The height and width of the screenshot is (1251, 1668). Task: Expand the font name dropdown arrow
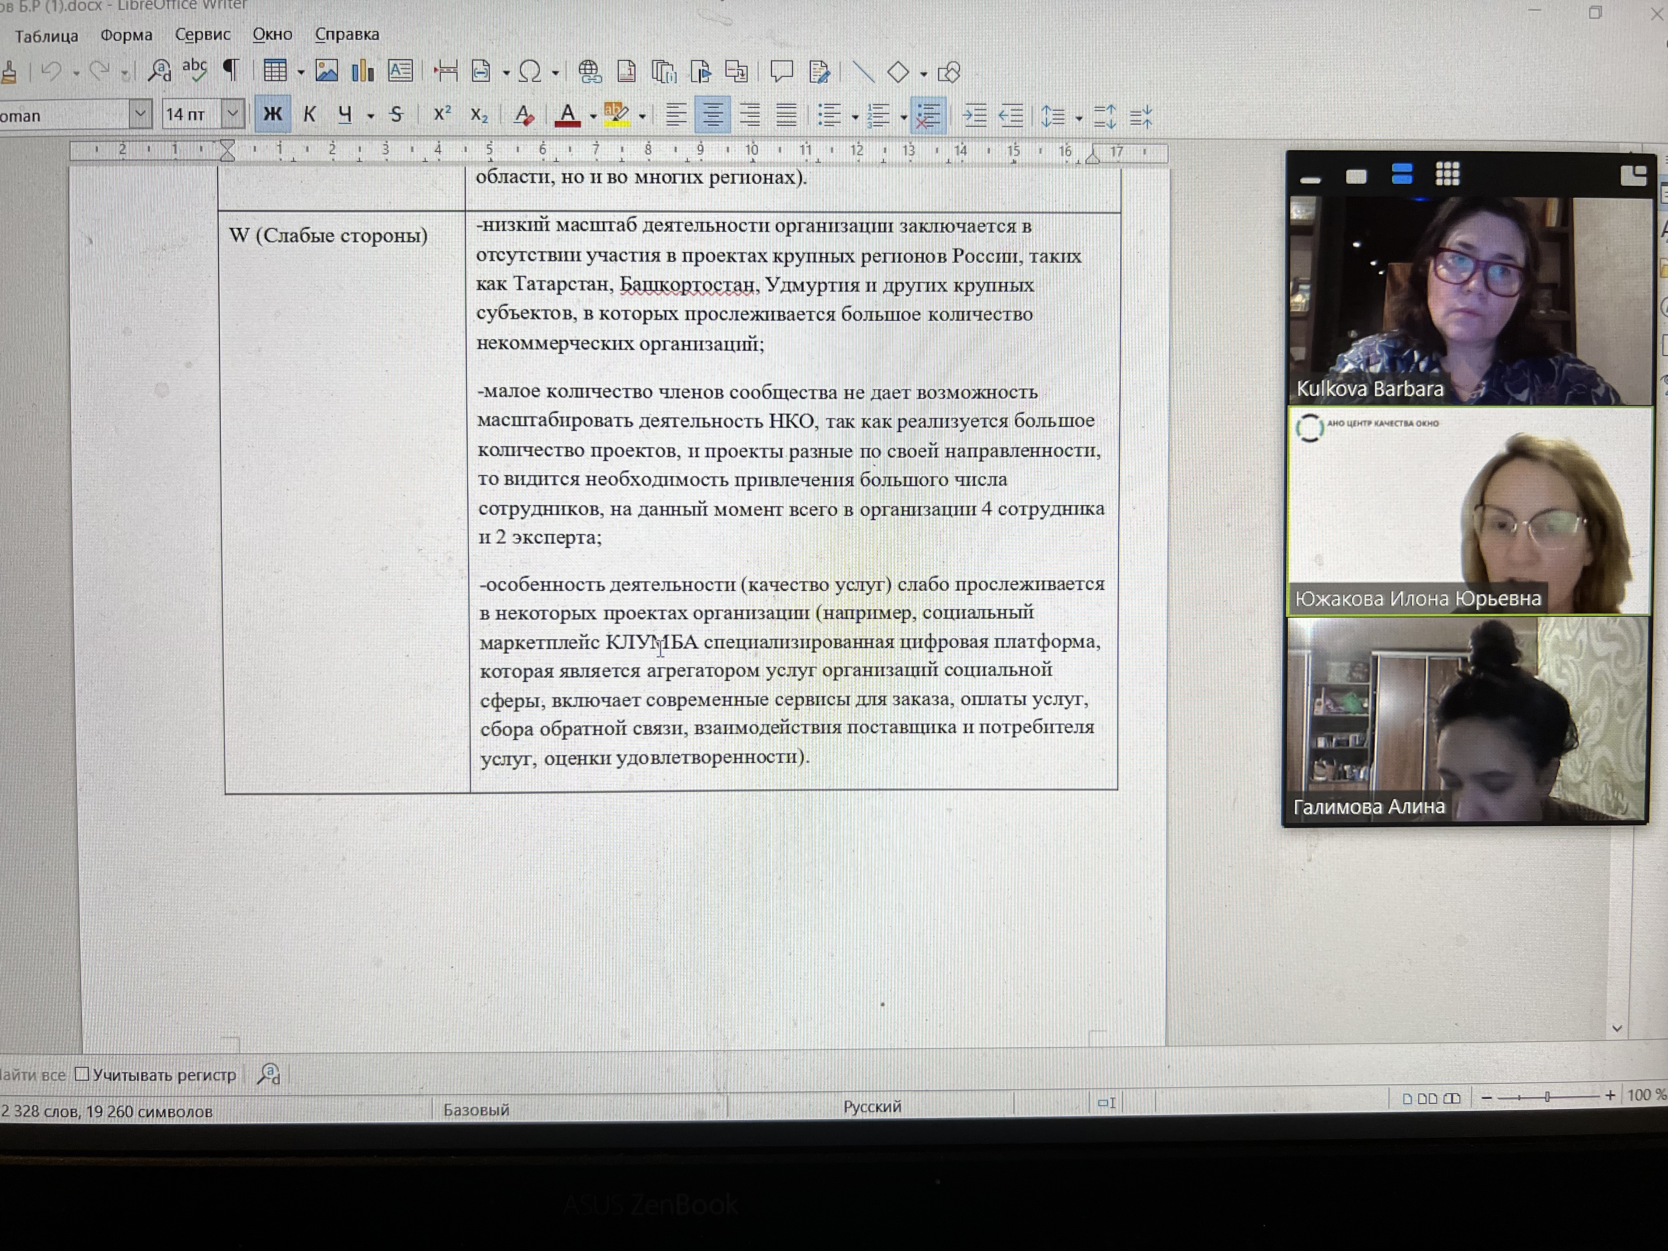pyautogui.click(x=140, y=115)
